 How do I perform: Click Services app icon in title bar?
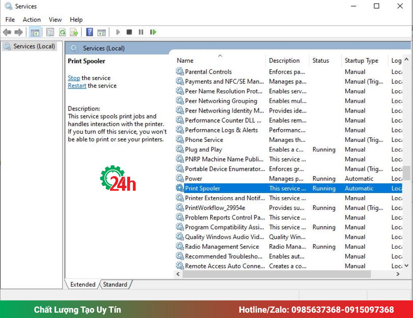tap(9, 6)
